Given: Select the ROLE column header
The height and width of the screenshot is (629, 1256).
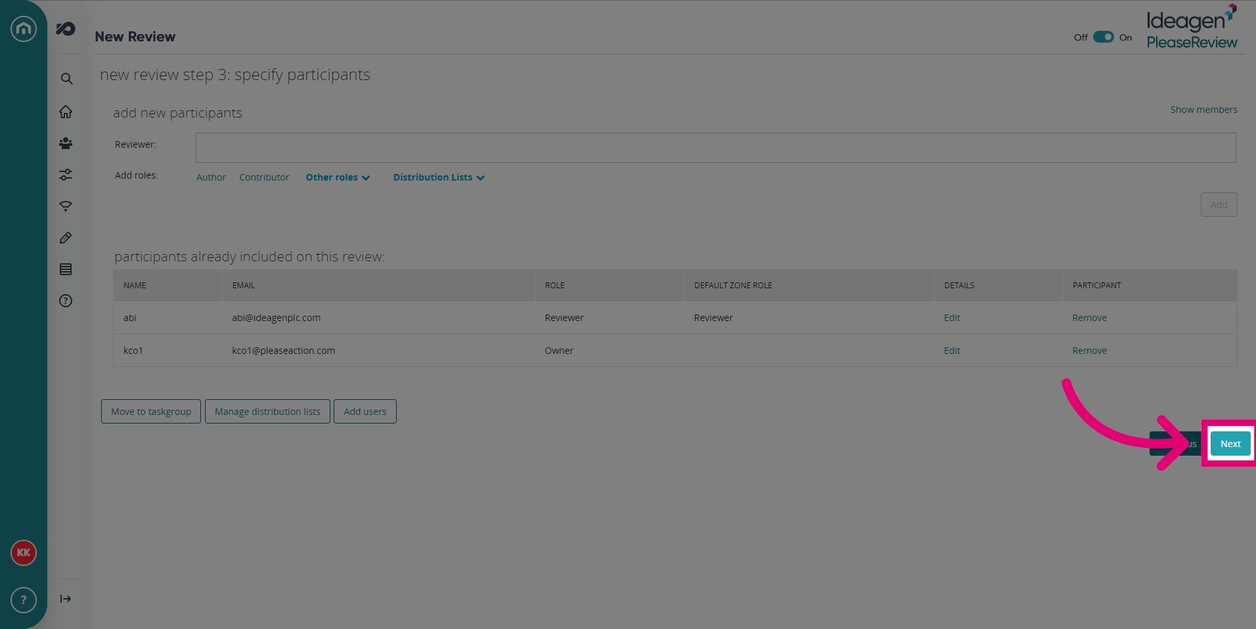Looking at the screenshot, I should (555, 286).
